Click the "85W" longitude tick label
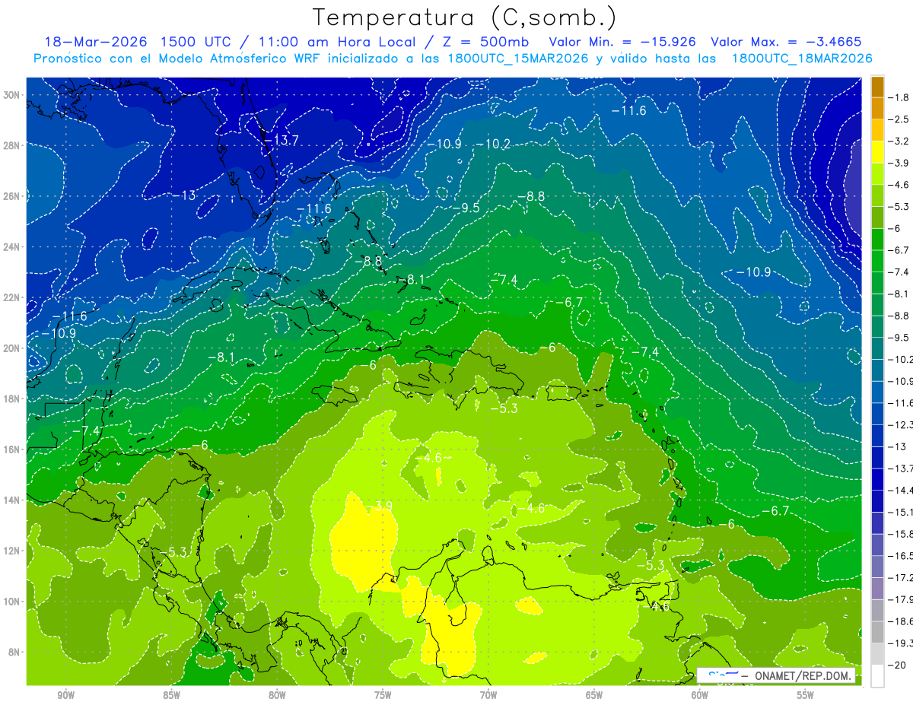 pyautogui.click(x=171, y=694)
